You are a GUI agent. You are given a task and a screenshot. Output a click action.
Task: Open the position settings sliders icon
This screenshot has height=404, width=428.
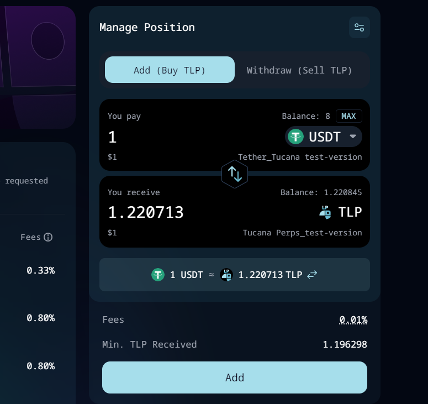360,28
